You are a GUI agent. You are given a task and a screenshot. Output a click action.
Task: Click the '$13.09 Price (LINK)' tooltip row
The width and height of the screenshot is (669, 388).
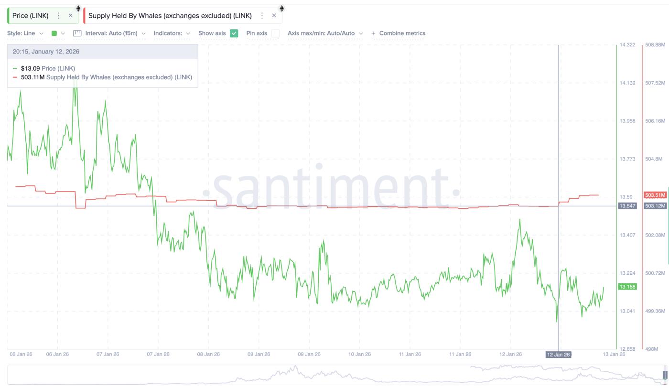[x=44, y=68]
